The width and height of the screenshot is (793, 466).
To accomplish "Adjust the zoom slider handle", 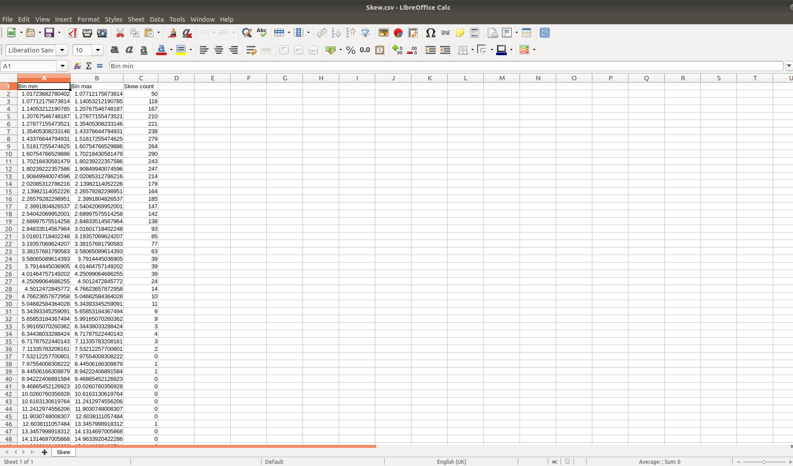I will [x=764, y=462].
